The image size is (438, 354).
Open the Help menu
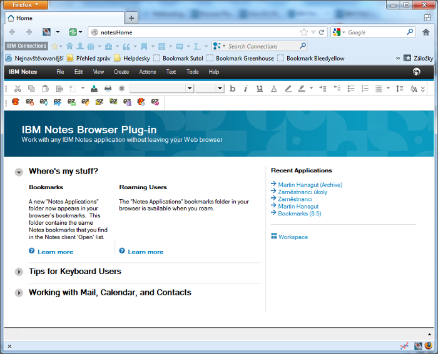tap(214, 72)
